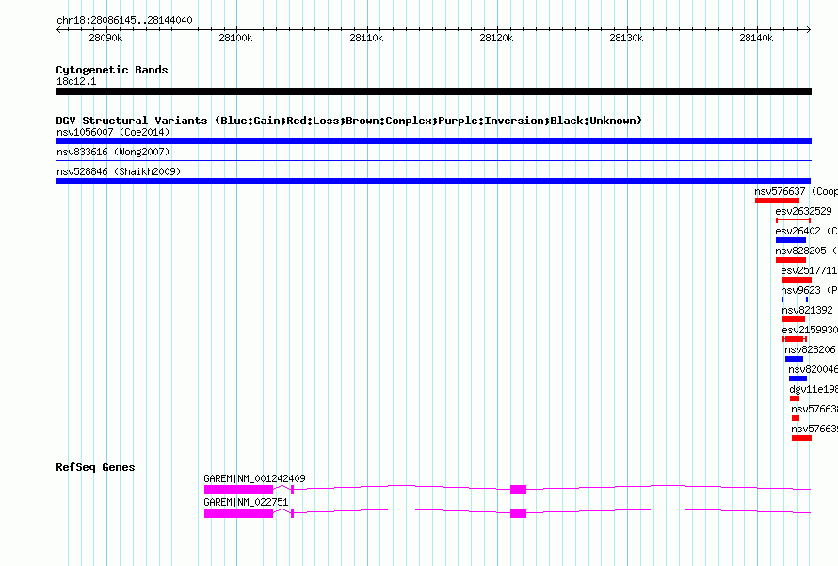This screenshot has height=566, width=838.
Task: Click the nsv833616 (Wong2007) variant label
Action: [x=113, y=152]
